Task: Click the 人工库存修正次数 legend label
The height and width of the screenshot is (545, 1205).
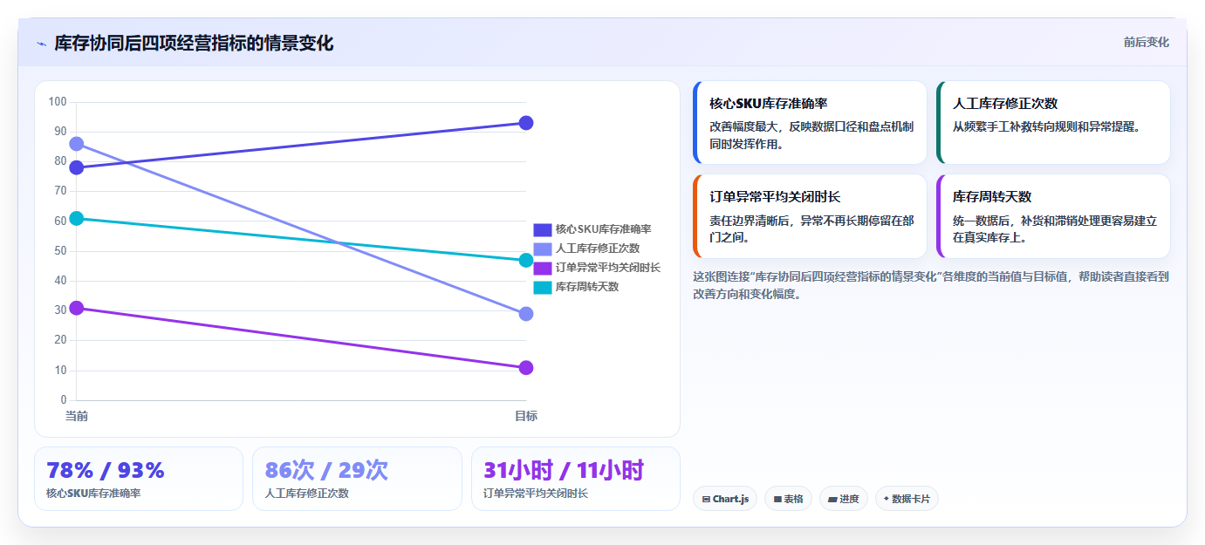Action: (598, 249)
